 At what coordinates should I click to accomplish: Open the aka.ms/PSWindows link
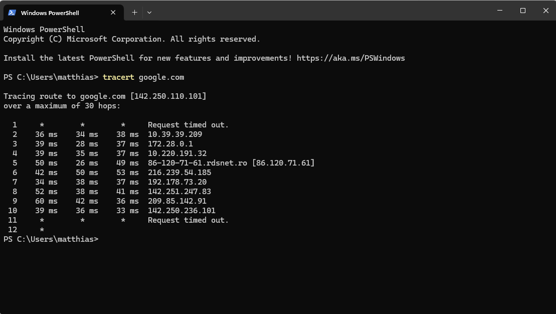click(350, 58)
